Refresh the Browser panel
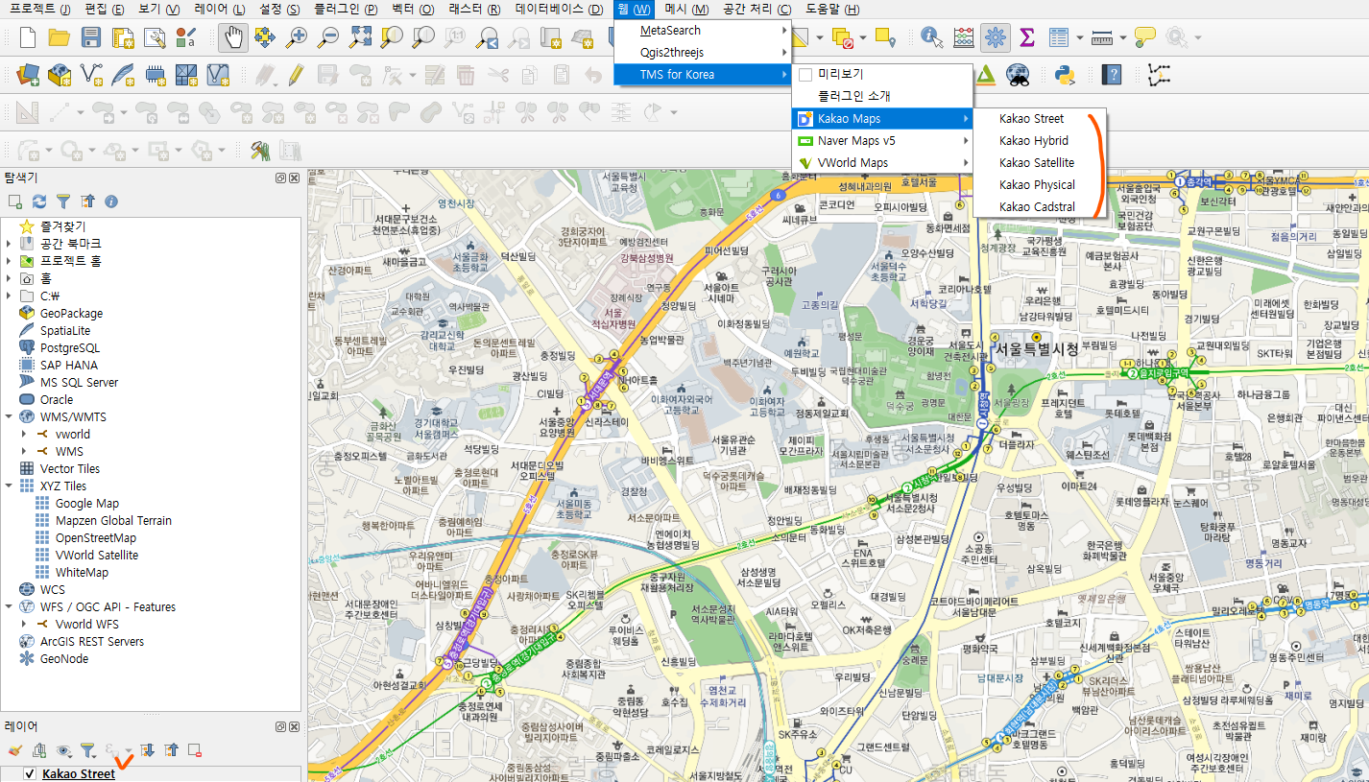This screenshot has width=1369, height=782. [39, 201]
